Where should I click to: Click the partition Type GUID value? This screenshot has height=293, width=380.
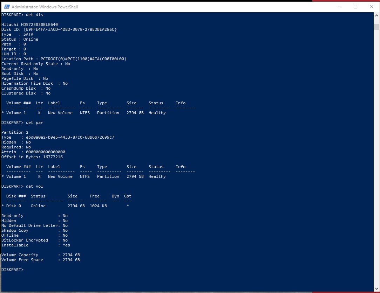tap(70, 137)
